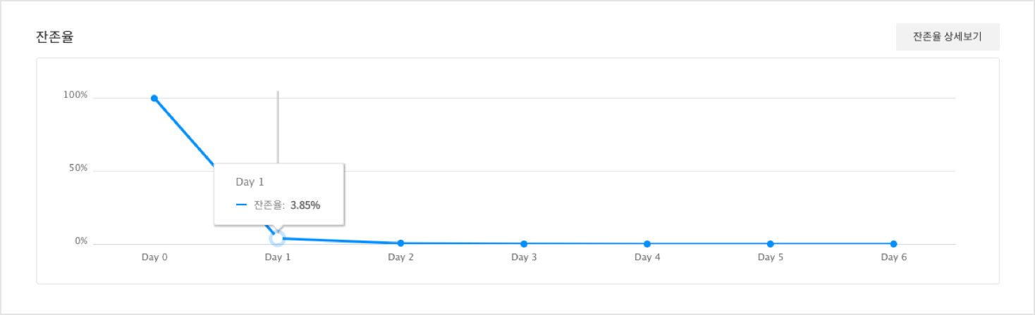Click the Day 3 axis label

pos(524,257)
